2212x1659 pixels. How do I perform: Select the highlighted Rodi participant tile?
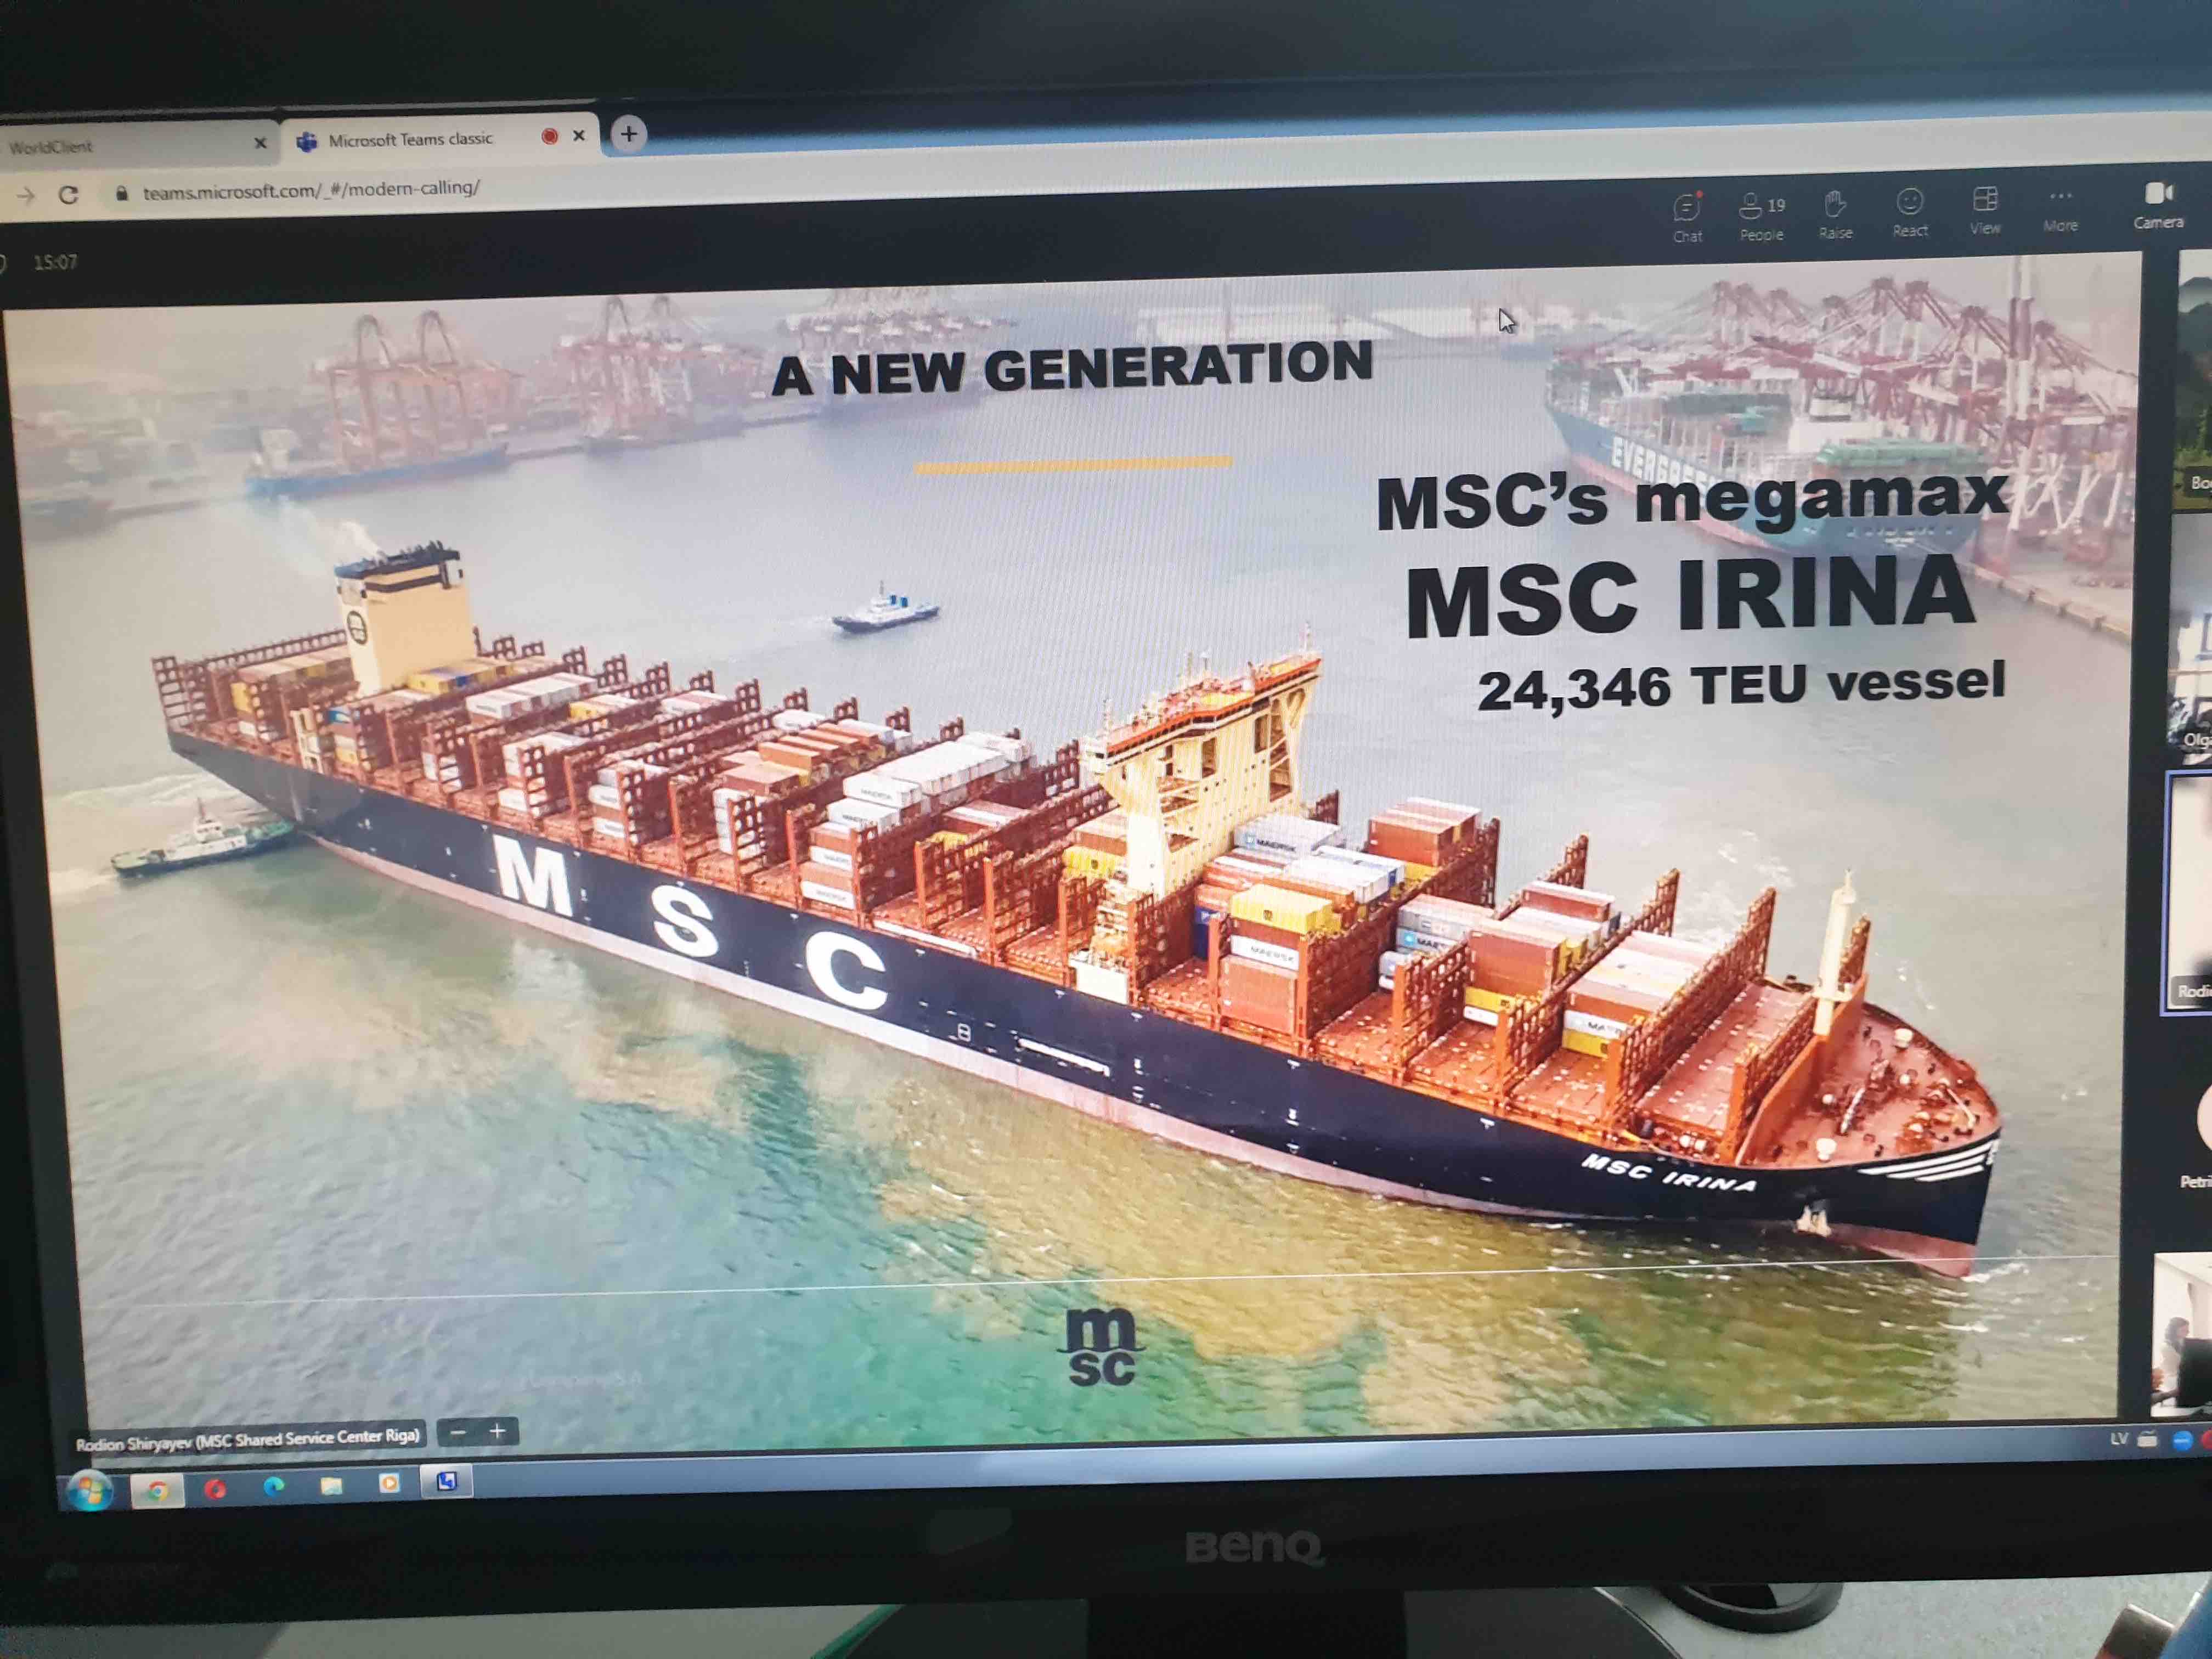click(x=2187, y=893)
